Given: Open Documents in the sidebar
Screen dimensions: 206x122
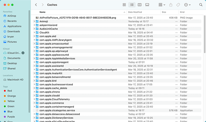Looking at the screenshot, I should tap(14, 58).
